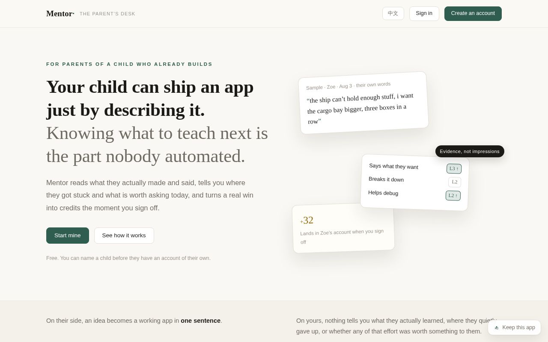Click Lands in Zoe's account text
The height and width of the screenshot is (342, 548).
coord(342,236)
